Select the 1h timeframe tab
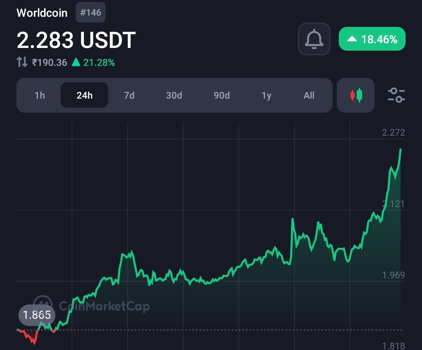 (x=40, y=95)
